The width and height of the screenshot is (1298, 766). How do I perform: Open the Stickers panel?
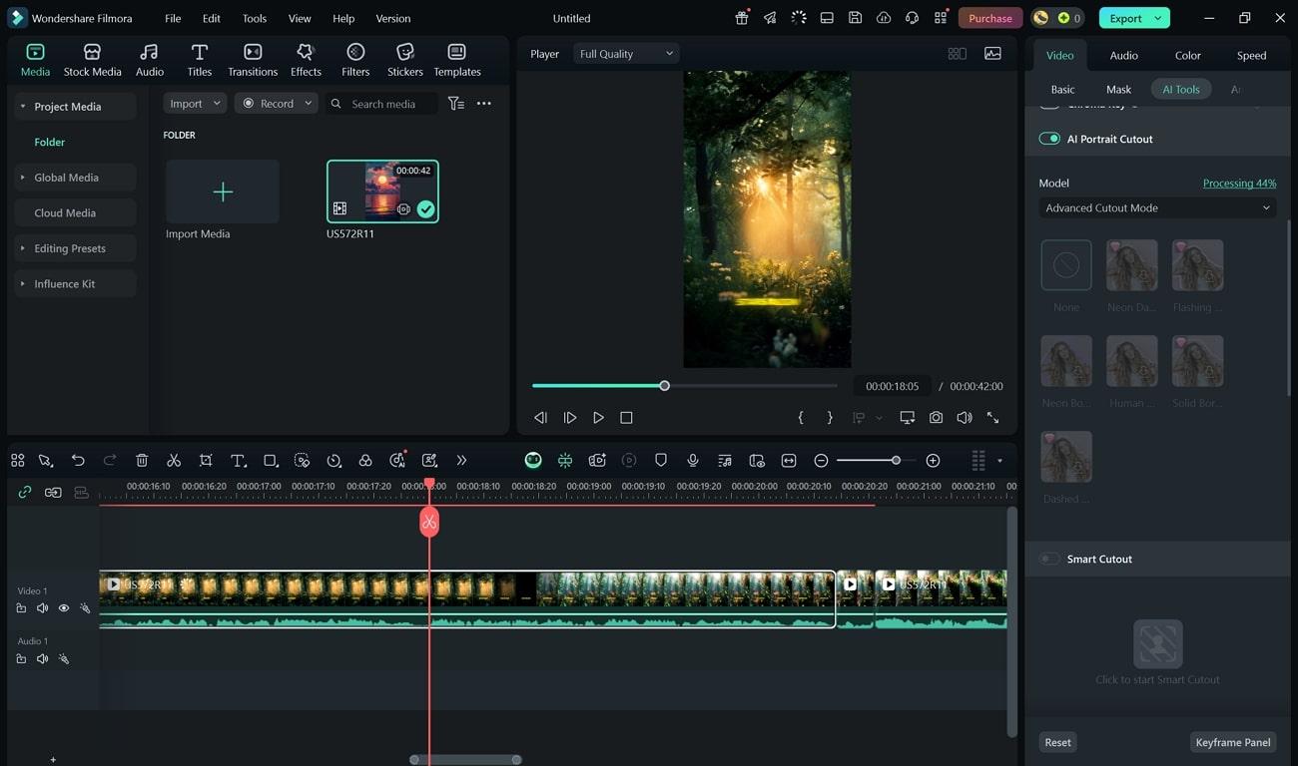(404, 60)
